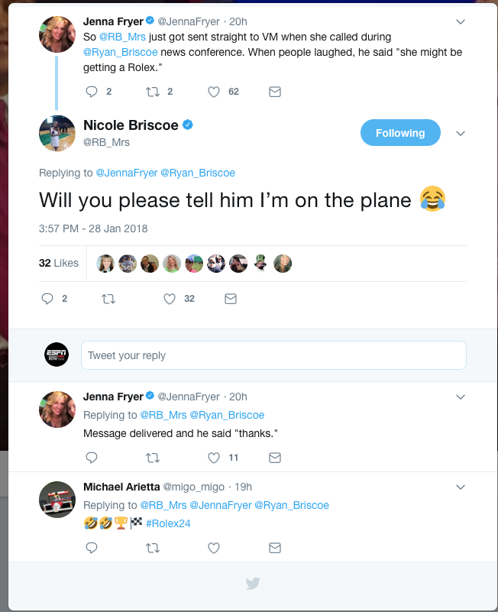Like the 'Message delivered' reply tweet
Image resolution: width=498 pixels, height=612 pixels.
(x=215, y=458)
